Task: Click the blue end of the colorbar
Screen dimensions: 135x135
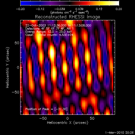Action: pyautogui.click(x=22, y=3)
